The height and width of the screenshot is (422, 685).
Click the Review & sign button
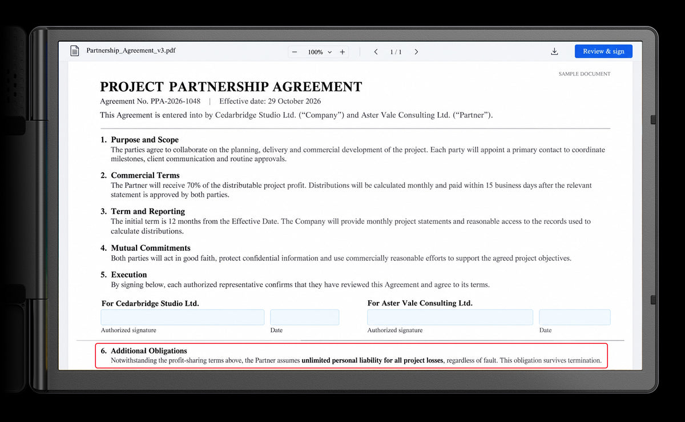(x=603, y=51)
